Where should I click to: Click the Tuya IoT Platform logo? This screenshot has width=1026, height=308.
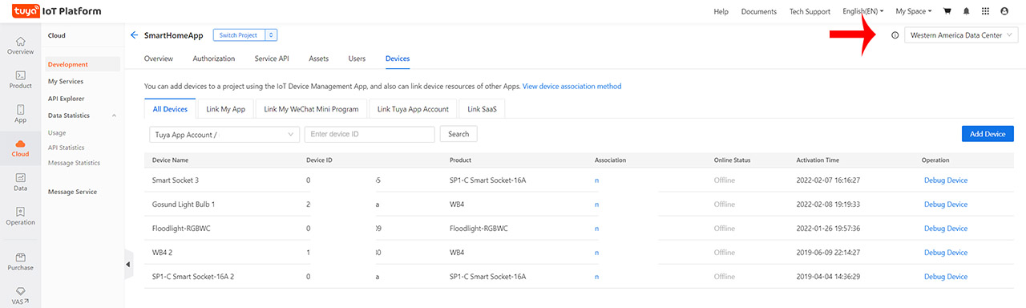[x=56, y=11]
